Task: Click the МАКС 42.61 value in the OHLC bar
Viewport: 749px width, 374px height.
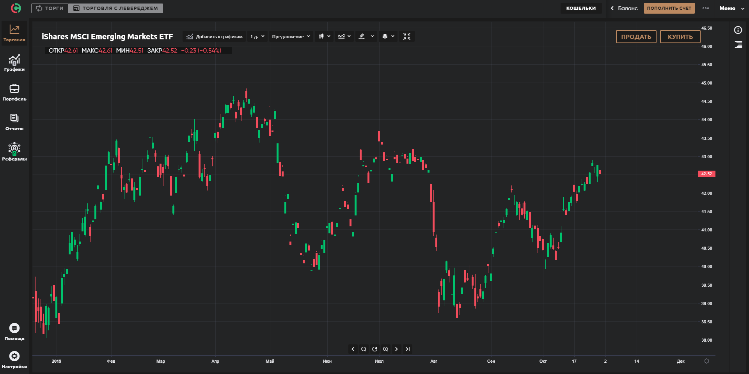Action: point(97,51)
